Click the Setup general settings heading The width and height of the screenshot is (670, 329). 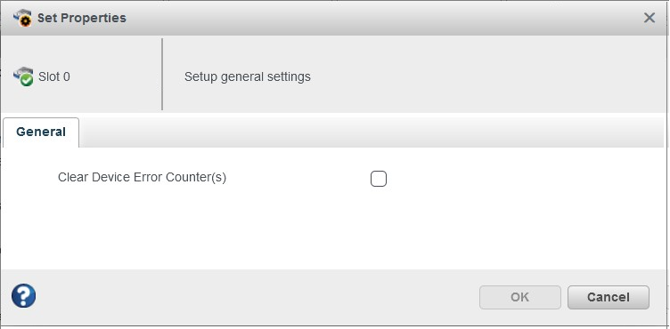248,77
